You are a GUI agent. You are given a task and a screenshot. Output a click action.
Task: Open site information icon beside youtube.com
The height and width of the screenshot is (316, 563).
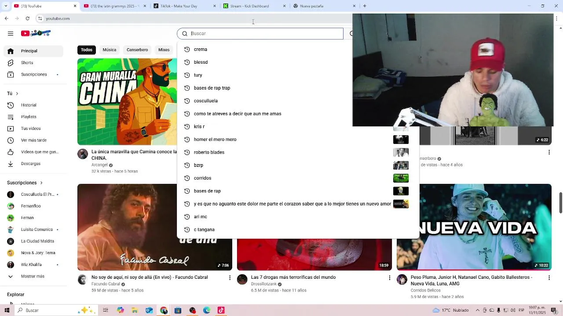point(40,18)
